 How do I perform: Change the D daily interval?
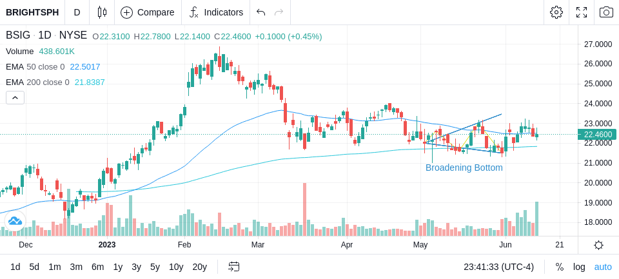[x=77, y=12]
